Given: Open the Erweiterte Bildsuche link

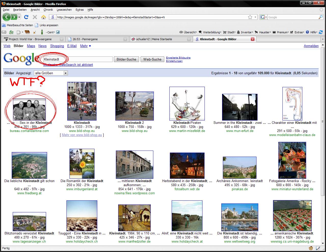Looking at the screenshot, I should pos(178,58).
